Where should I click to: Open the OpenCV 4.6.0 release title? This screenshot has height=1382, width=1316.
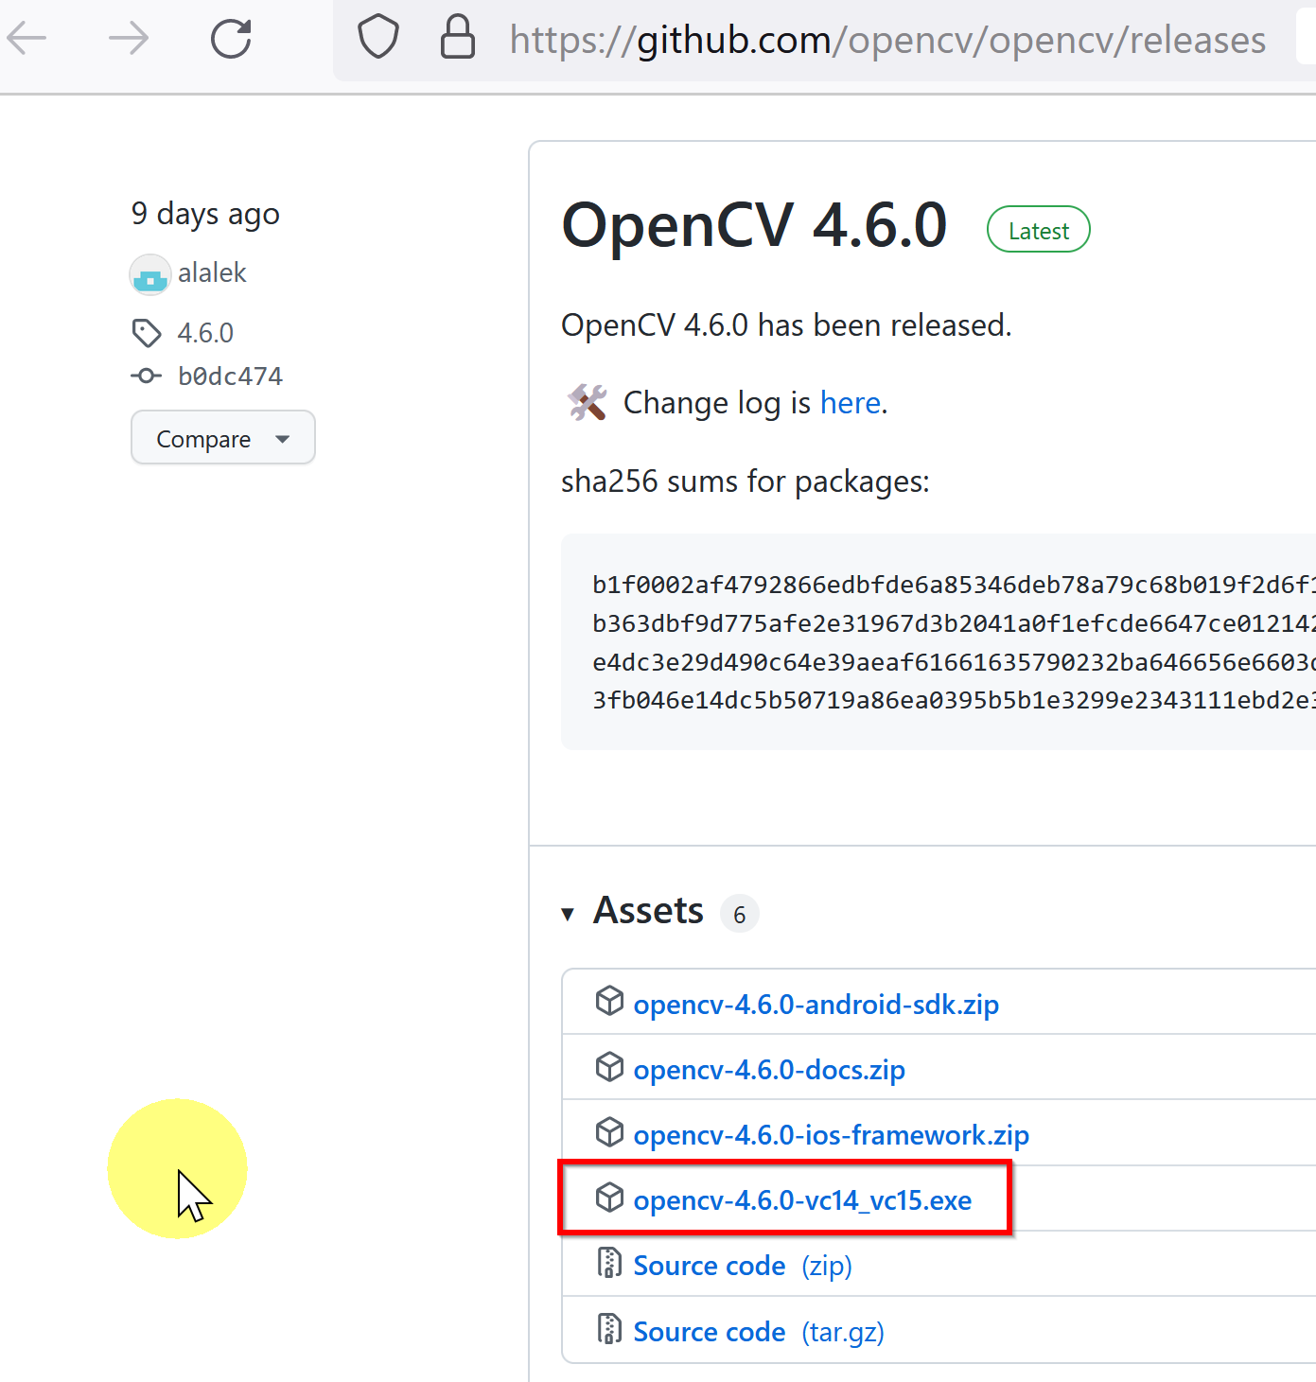(x=754, y=225)
